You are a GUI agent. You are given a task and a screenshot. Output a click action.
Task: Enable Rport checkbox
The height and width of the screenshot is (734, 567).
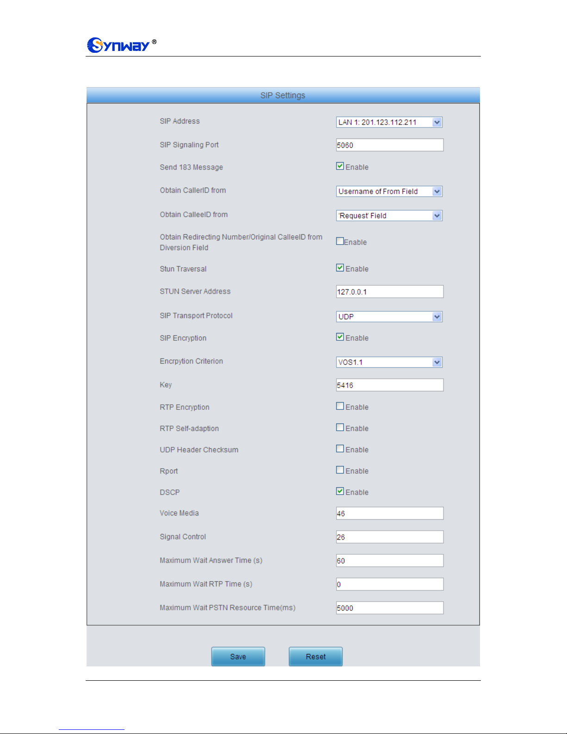[x=340, y=470]
